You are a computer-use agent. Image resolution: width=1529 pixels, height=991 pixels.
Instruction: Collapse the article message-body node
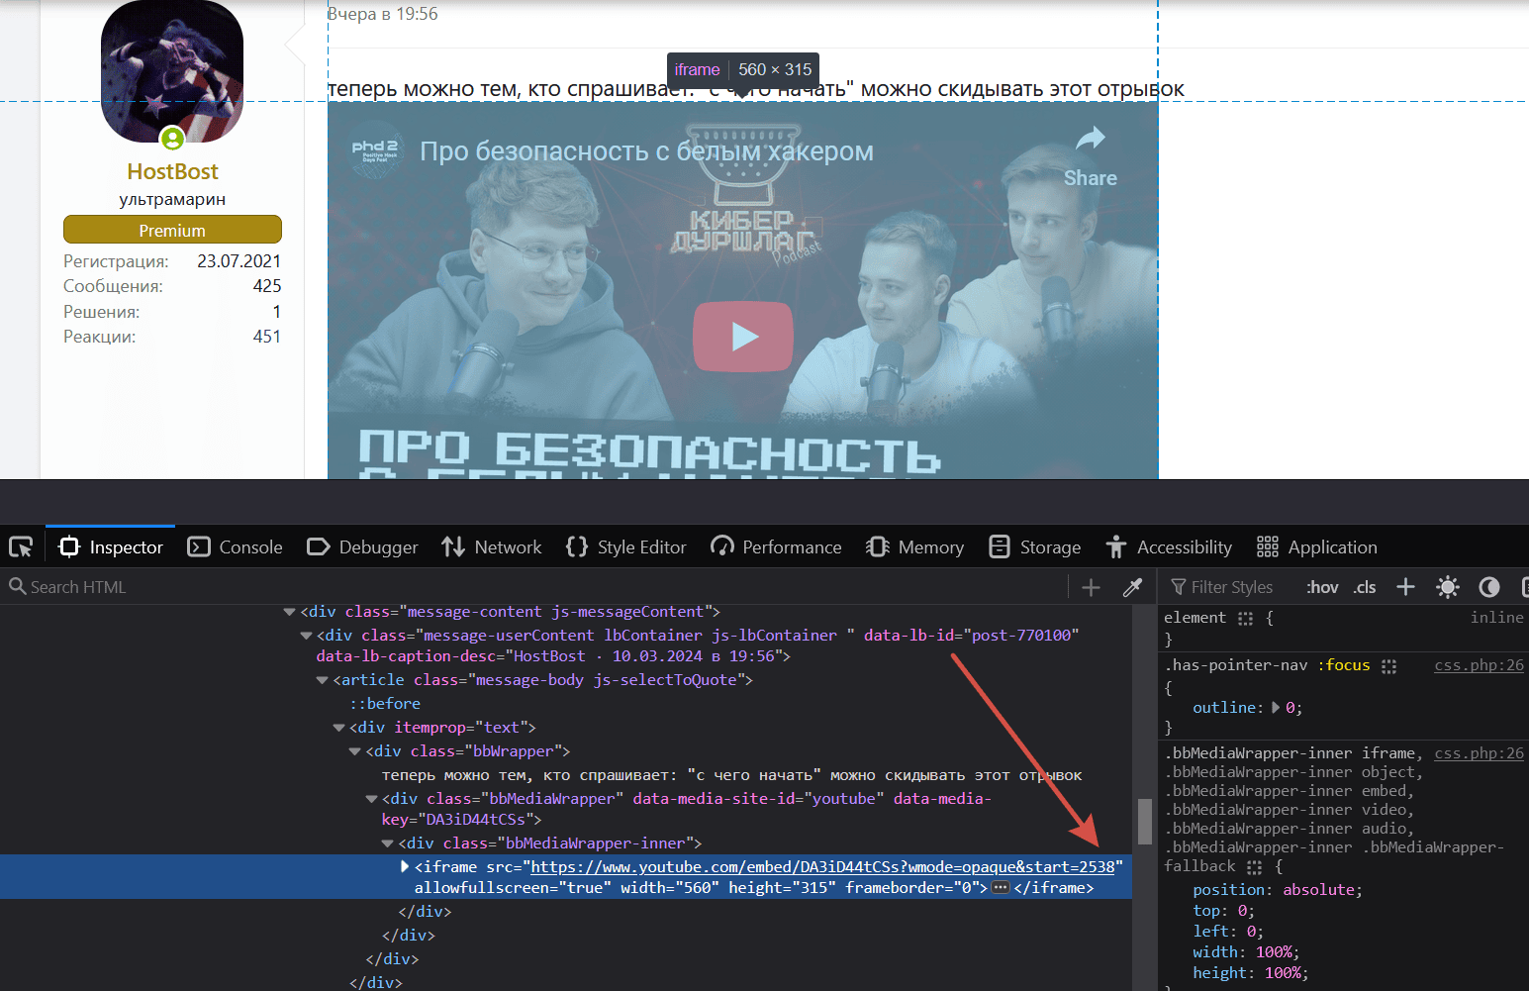coord(322,680)
